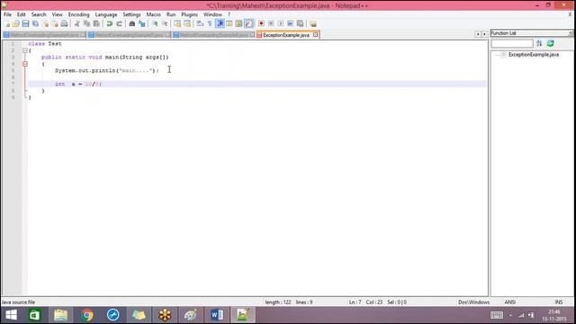
Task: Open the Search menu
Action: tap(39, 14)
